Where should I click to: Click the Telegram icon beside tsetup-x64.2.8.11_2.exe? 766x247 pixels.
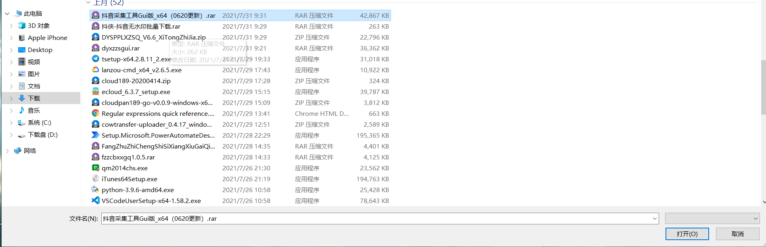tap(95, 59)
